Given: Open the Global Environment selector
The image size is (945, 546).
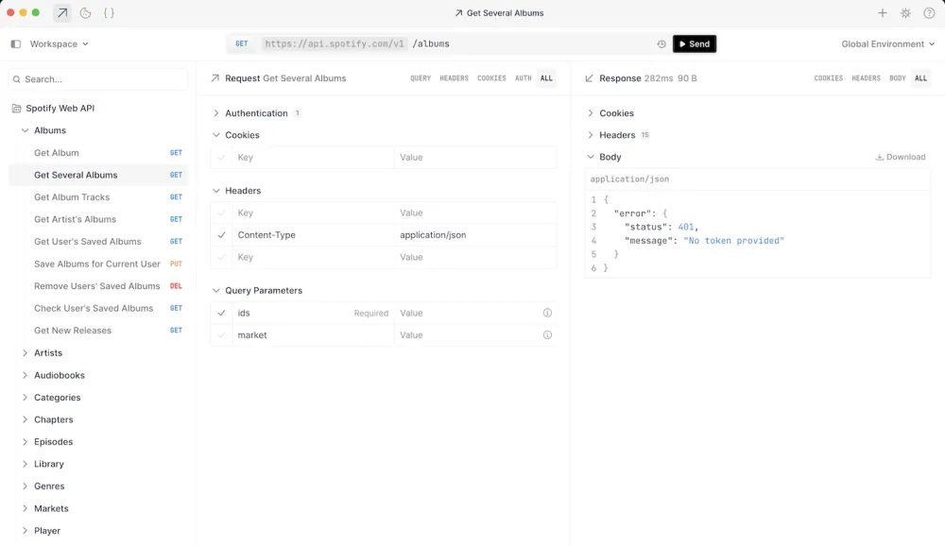Looking at the screenshot, I should pos(885,43).
